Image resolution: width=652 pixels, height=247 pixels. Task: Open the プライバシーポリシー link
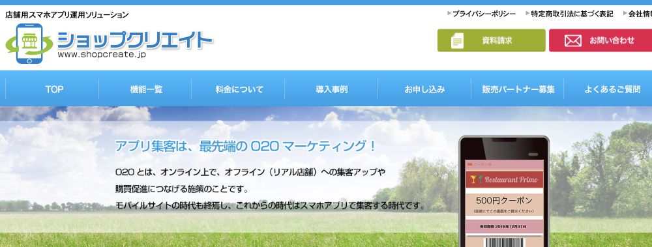[484, 14]
